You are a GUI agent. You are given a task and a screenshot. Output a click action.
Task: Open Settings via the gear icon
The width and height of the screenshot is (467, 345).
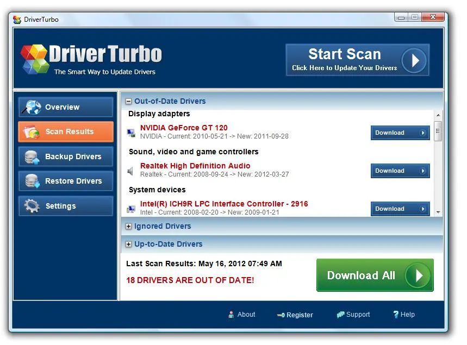coord(32,206)
